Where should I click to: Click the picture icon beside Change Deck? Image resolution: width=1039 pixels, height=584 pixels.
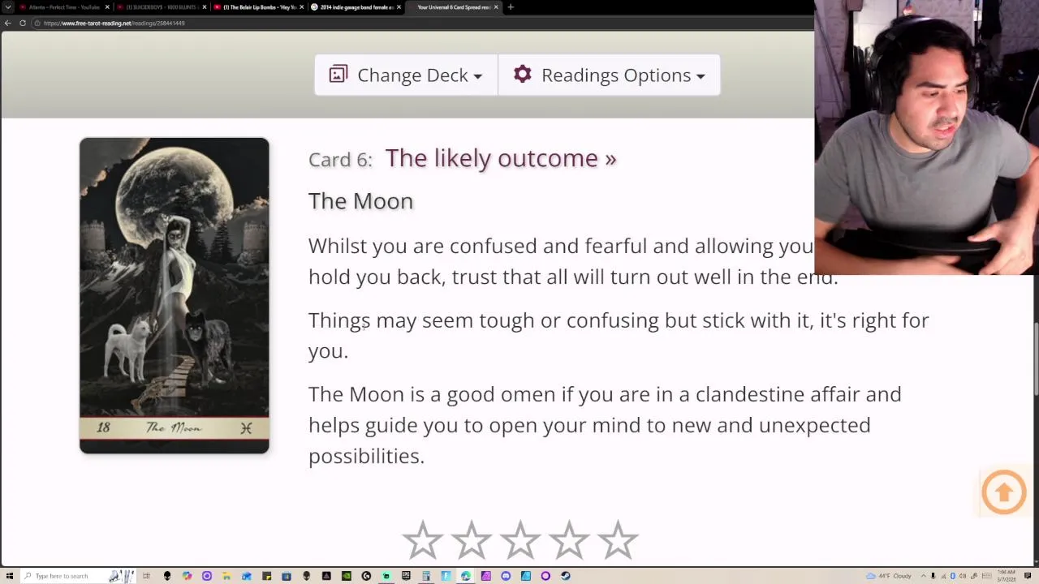coord(338,74)
